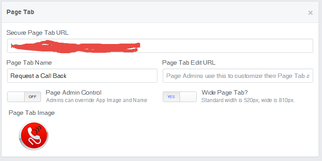
Task: Toggle the Wide Page Tab switch
Action: [180, 97]
